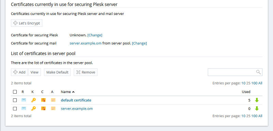The image size is (273, 131).
Task: Download default certificate via green arrow
Action: (x=257, y=100)
